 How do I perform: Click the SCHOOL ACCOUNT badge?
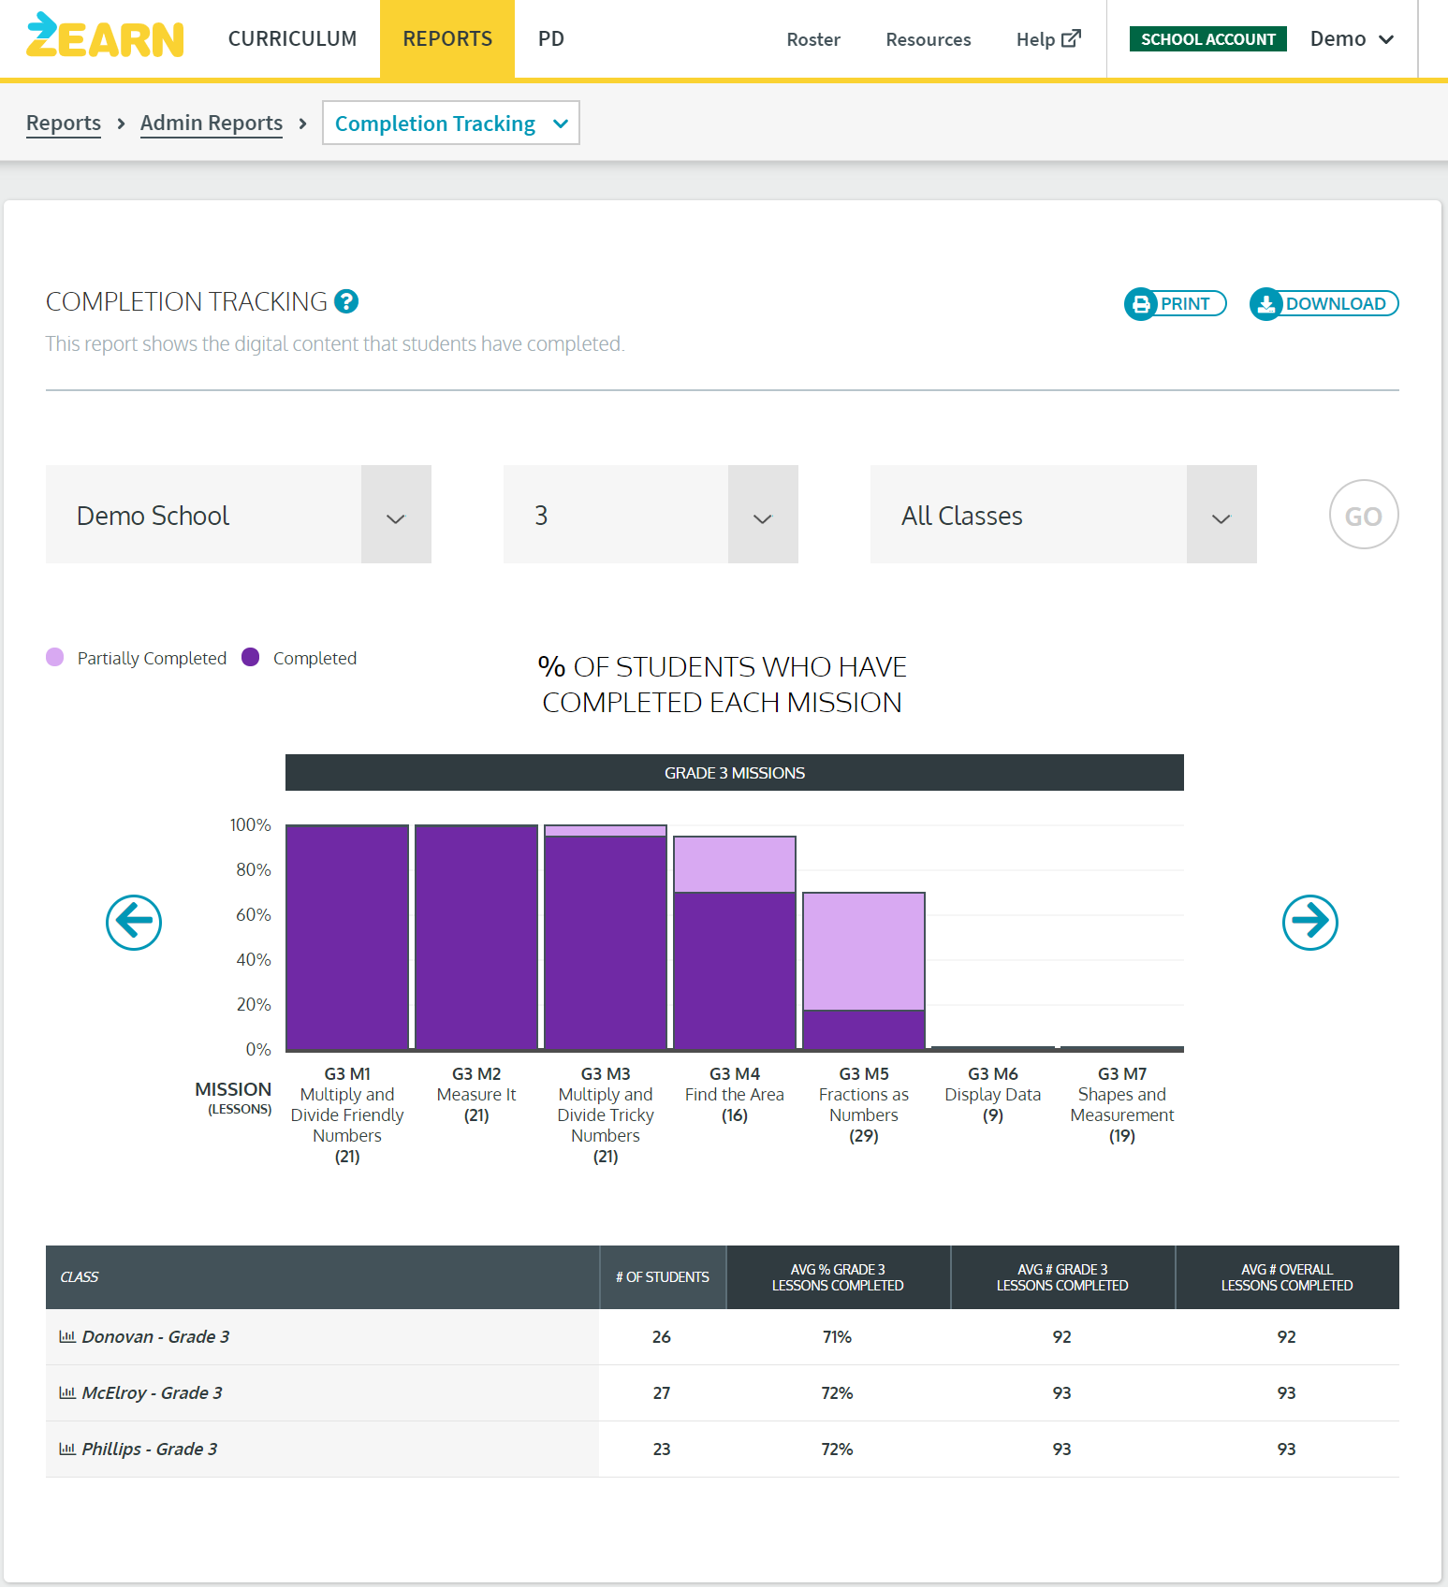(1208, 39)
